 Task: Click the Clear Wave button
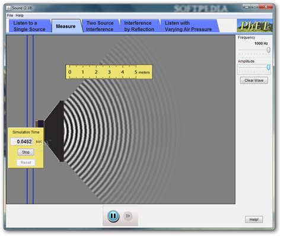tap(254, 81)
